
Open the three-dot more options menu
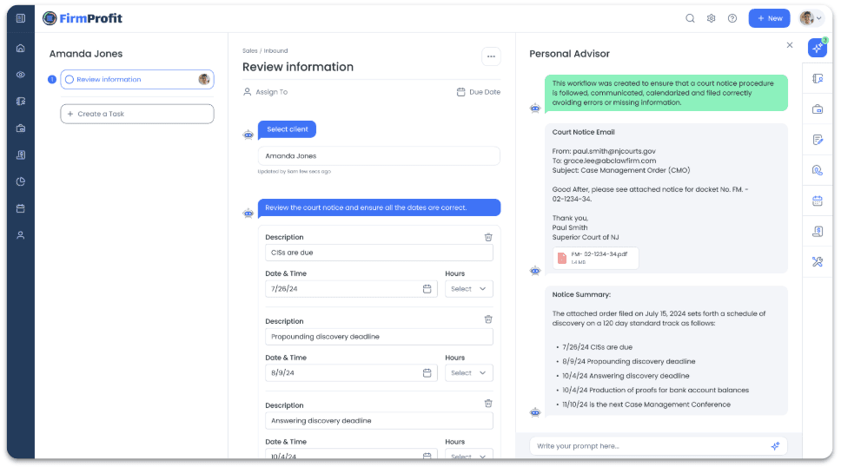[491, 56]
